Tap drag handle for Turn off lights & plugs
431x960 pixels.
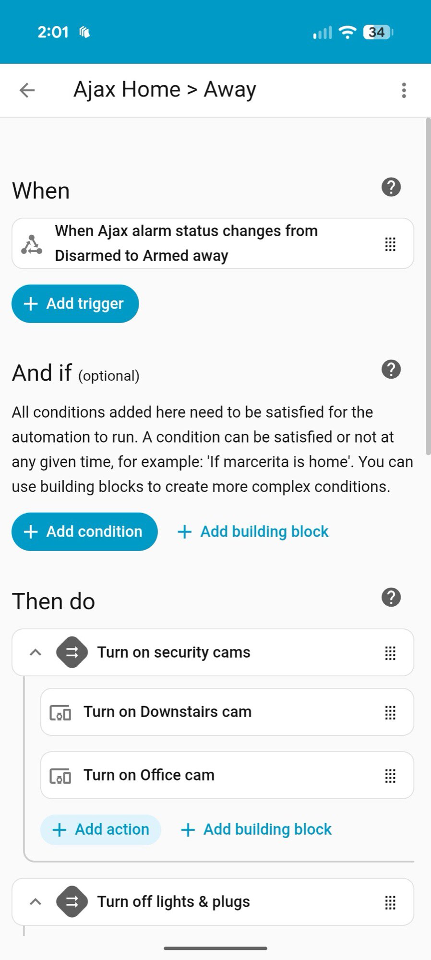390,903
